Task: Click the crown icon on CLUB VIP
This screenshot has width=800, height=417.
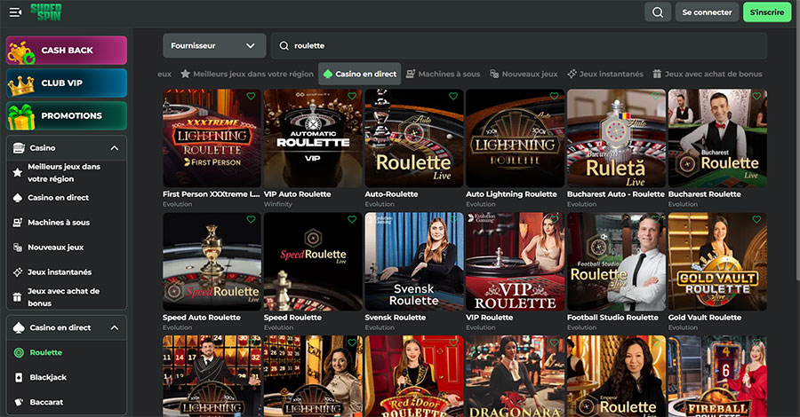Action: 21,86
